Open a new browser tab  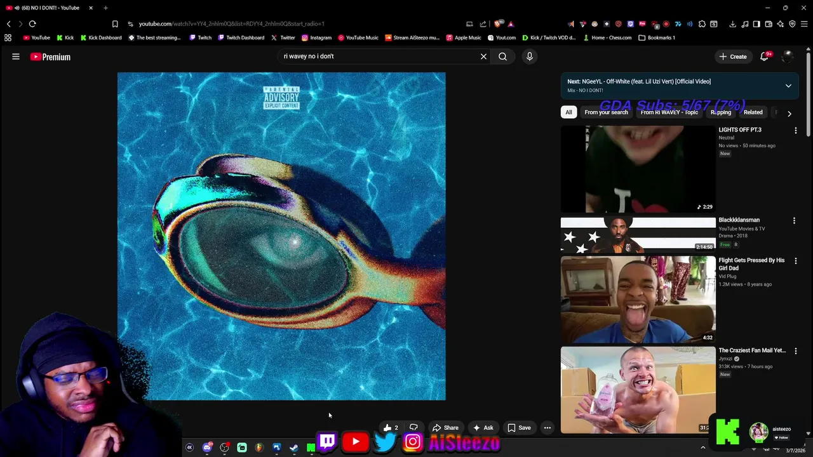[105, 8]
